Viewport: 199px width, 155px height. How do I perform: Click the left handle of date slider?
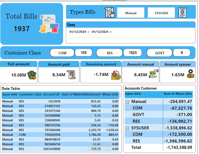(x=71, y=38)
